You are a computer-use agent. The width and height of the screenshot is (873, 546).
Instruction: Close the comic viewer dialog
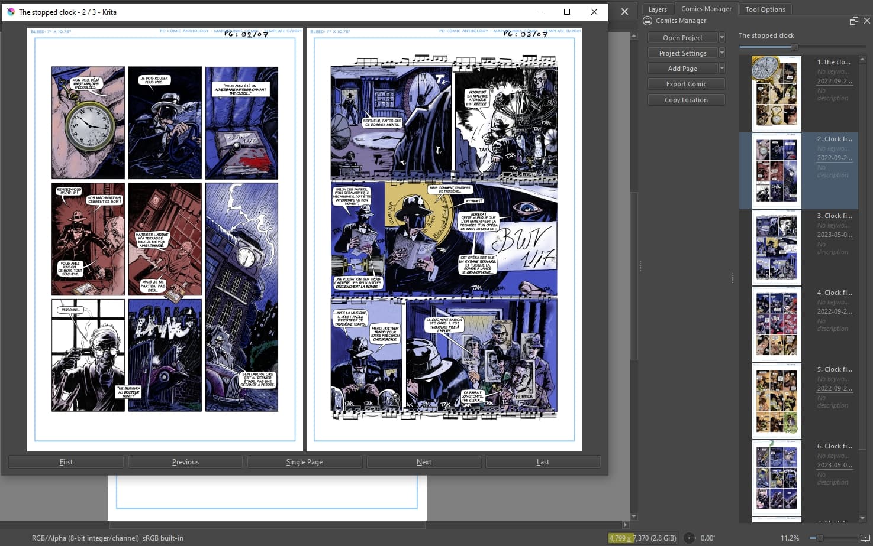(594, 12)
